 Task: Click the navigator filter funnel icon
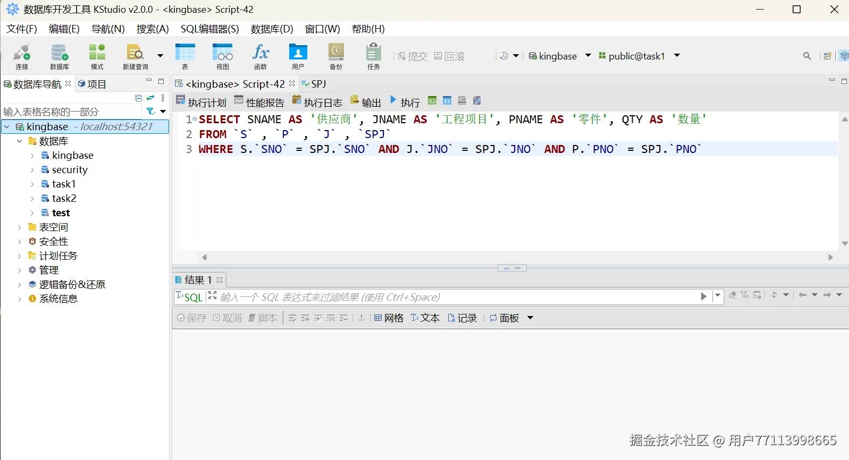click(151, 112)
